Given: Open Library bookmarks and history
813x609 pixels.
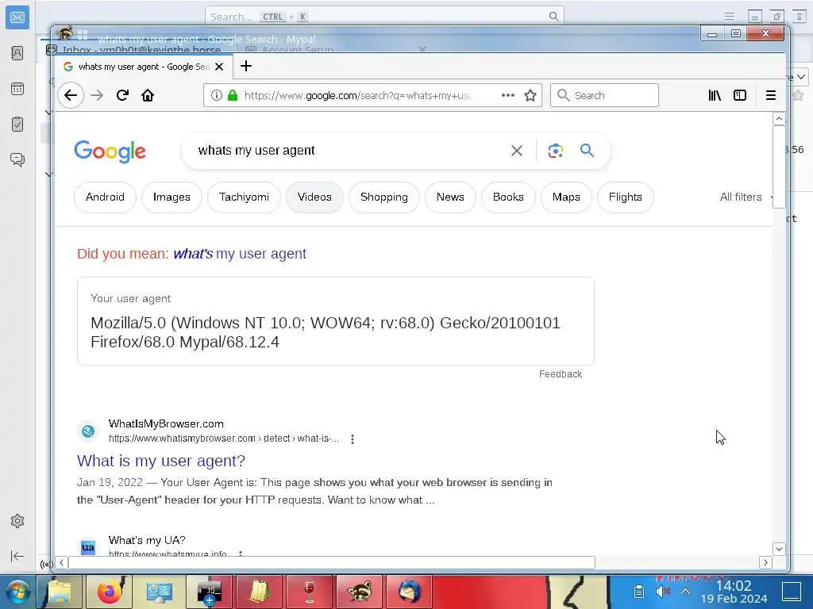Looking at the screenshot, I should coord(715,95).
